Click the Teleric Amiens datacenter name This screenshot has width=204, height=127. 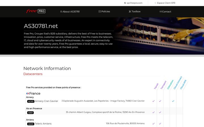pyautogui.click(x=43, y=124)
